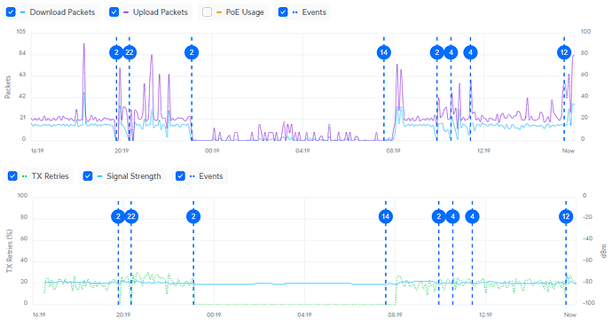612x326 pixels.
Task: Click the 12:19 label on TX Retries chart
Action: pyautogui.click(x=485, y=314)
